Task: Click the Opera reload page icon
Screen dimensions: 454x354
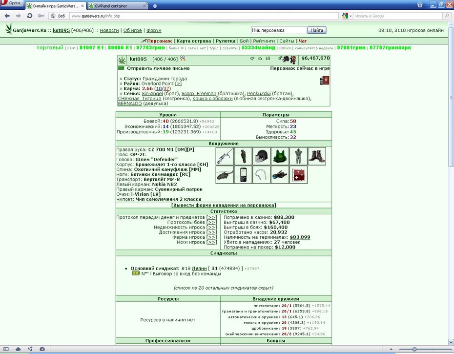Action: tap(29, 16)
